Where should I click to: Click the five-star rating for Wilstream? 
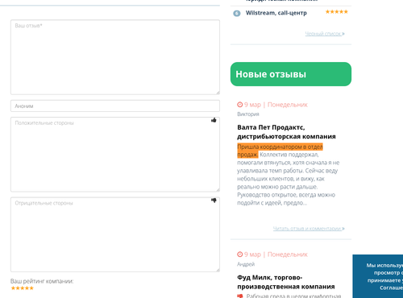[x=337, y=12]
